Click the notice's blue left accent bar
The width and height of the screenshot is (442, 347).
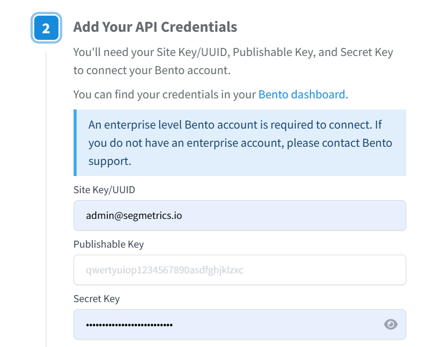[75, 143]
